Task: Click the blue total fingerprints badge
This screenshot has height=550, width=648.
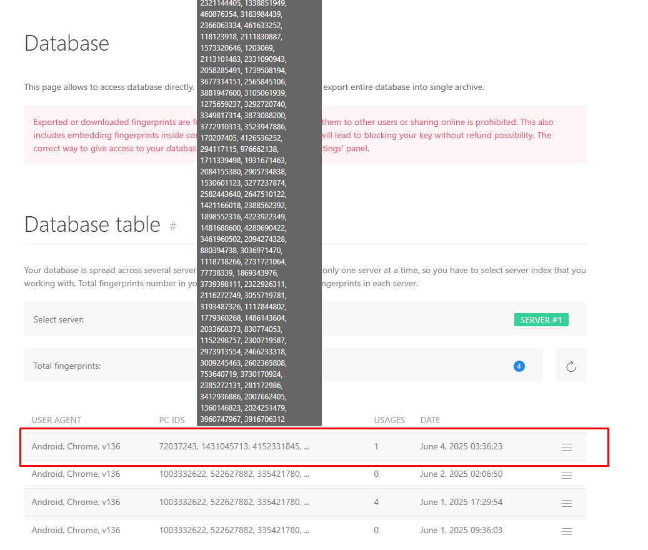Action: (519, 366)
